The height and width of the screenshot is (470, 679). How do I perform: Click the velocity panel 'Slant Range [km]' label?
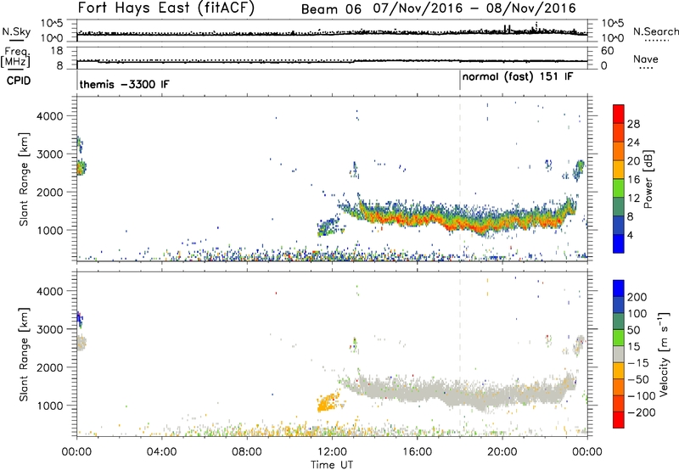pyautogui.click(x=24, y=355)
